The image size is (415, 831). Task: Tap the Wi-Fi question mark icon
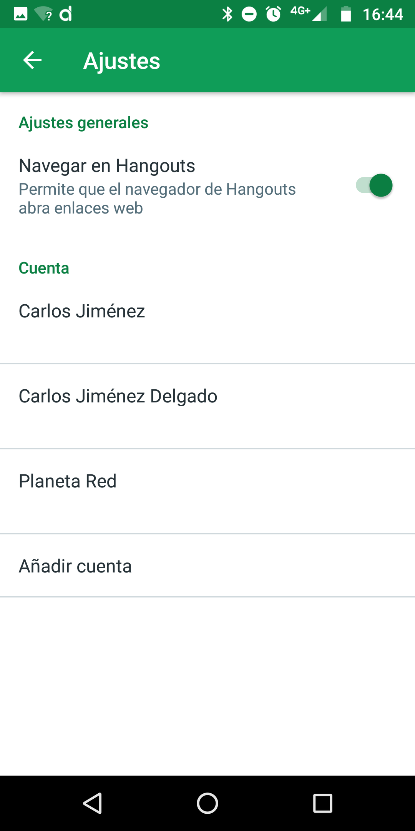tap(44, 14)
